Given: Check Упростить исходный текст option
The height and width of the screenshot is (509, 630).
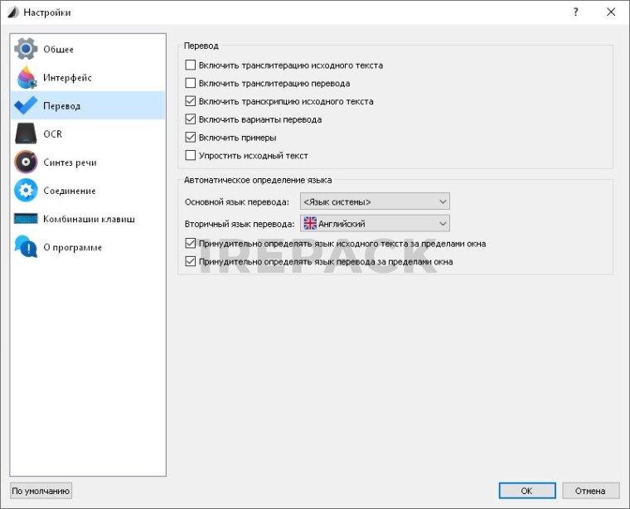Looking at the screenshot, I should tap(191, 156).
